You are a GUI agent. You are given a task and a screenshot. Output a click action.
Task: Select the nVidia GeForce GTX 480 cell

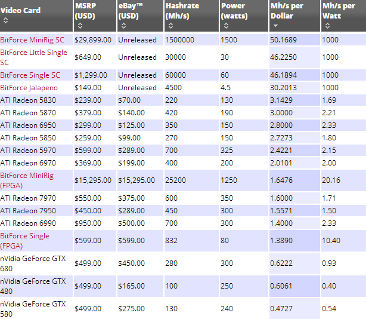pyautogui.click(x=36, y=286)
